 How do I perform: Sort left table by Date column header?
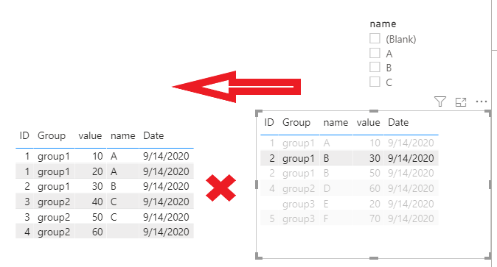click(x=153, y=136)
